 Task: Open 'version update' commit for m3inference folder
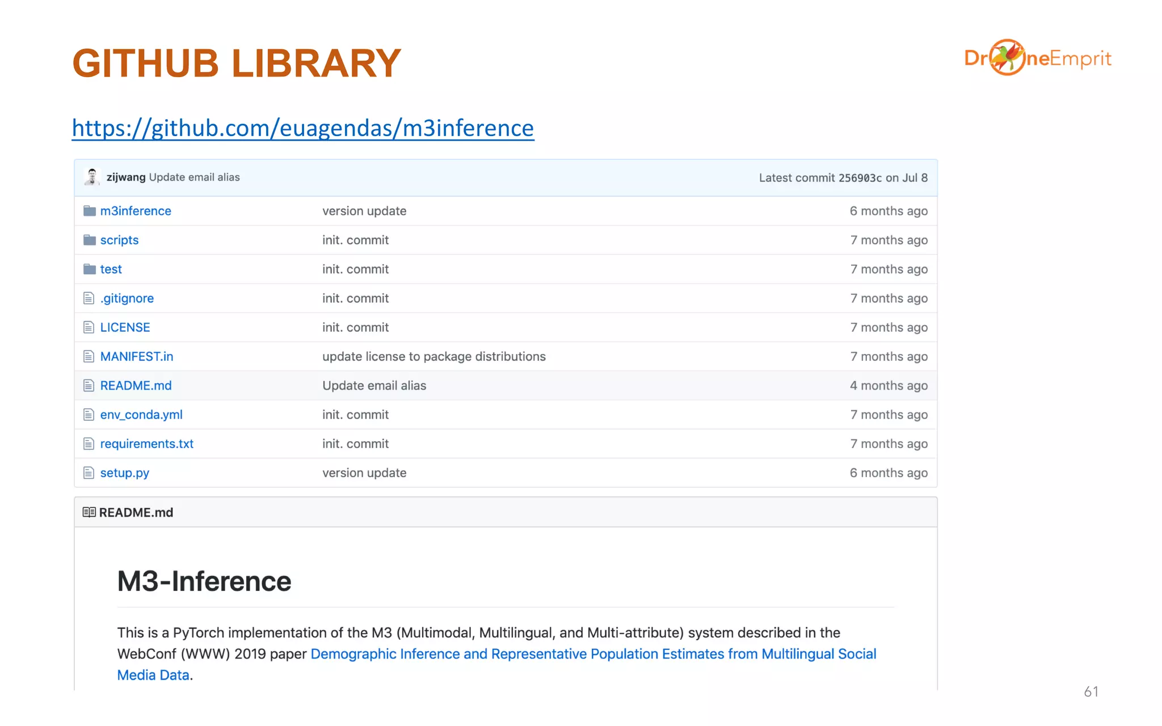(x=364, y=211)
